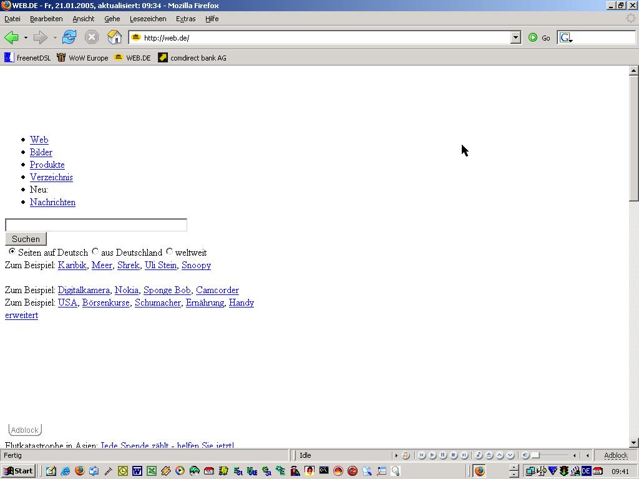The image size is (639, 479).
Task: Click the music note player icon in the status bar
Action: coord(406,455)
